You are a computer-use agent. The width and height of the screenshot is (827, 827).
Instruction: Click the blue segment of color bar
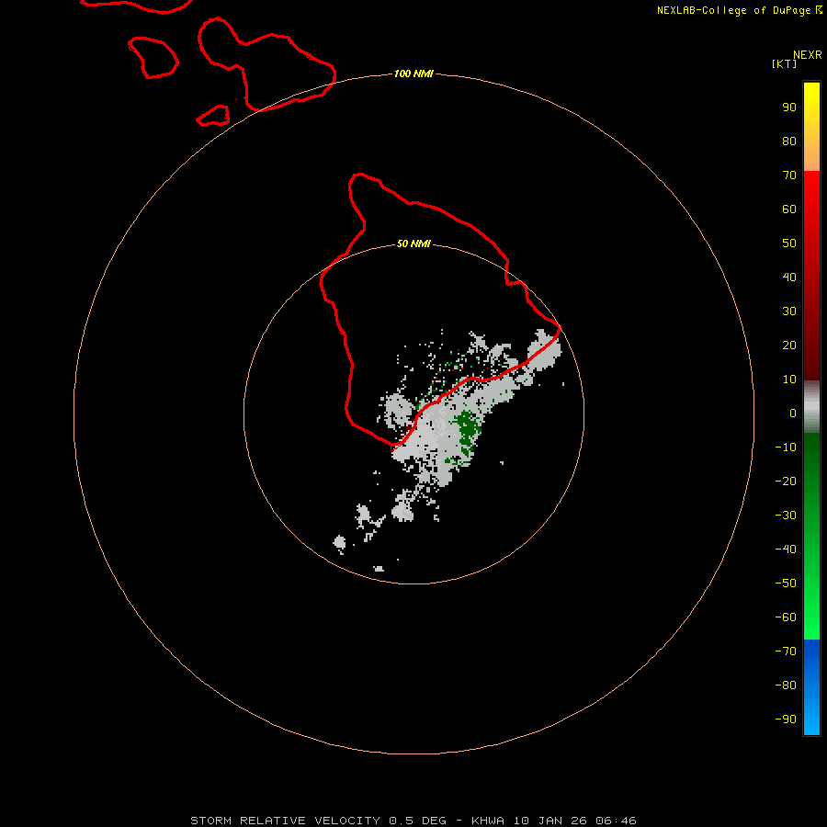[x=811, y=687]
